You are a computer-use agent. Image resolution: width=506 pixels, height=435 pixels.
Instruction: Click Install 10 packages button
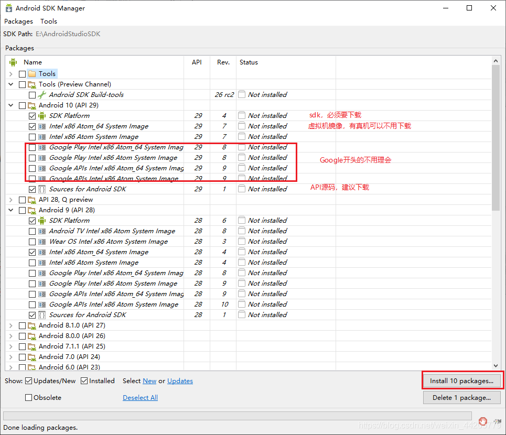click(x=461, y=381)
